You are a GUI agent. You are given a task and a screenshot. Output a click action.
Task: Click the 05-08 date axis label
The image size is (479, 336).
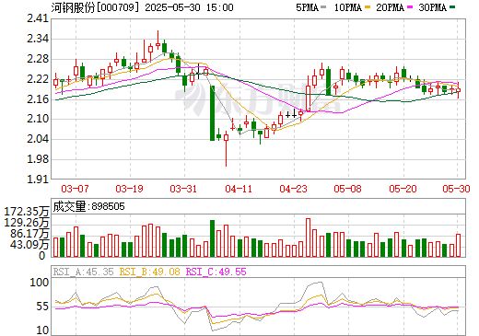pyautogui.click(x=347, y=189)
